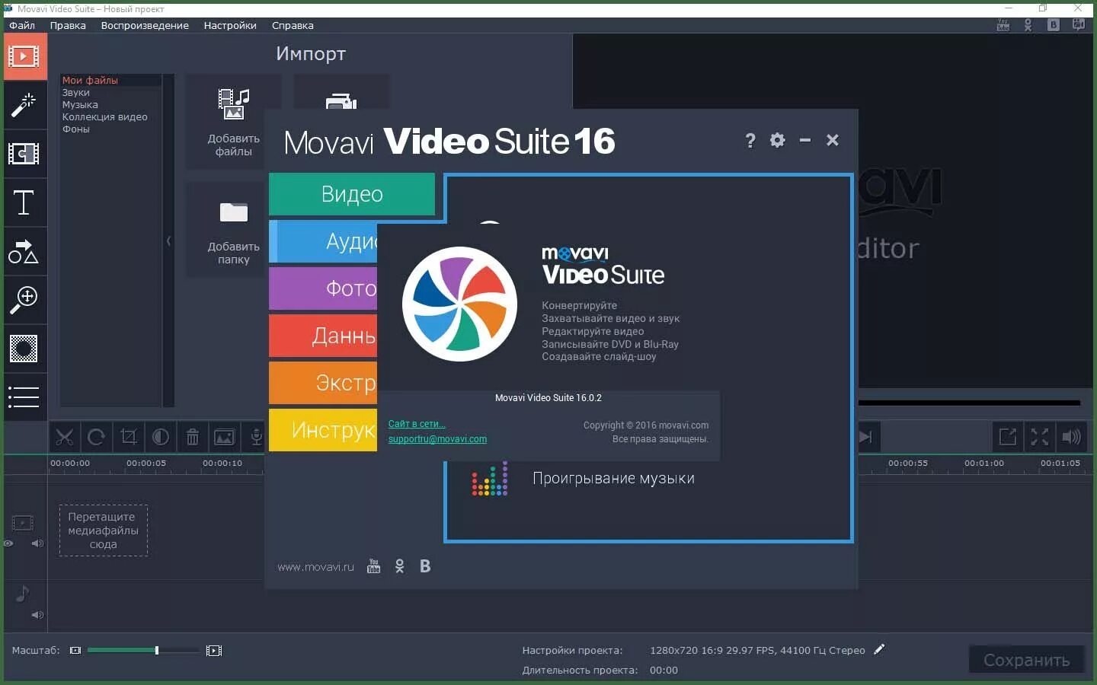Viewport: 1097px width, 685px height.
Task: Select the Экстра tab in launcher
Action: point(323,383)
